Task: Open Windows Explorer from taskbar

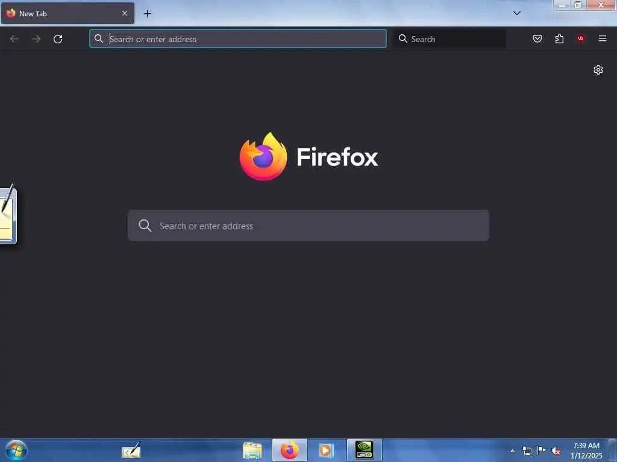Action: coord(252,450)
